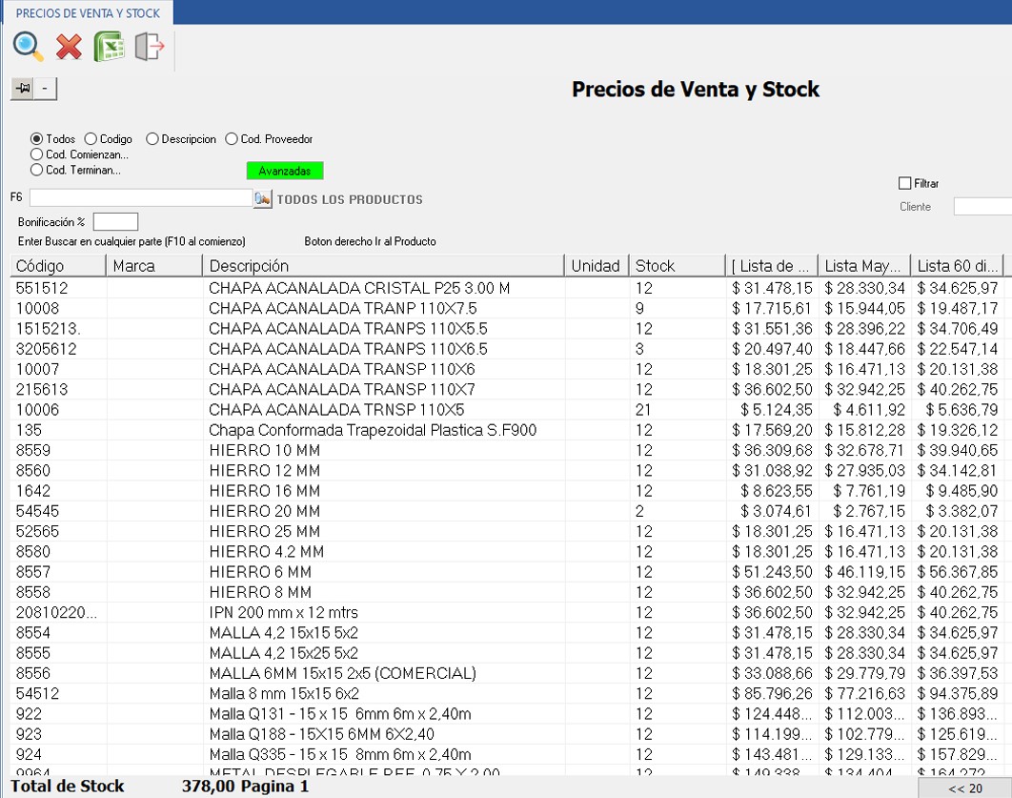The width and height of the screenshot is (1012, 798).
Task: Select the Codigo radio button
Action: 91,139
